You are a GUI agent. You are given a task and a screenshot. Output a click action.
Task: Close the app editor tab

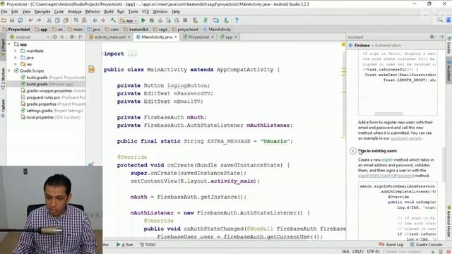point(235,37)
